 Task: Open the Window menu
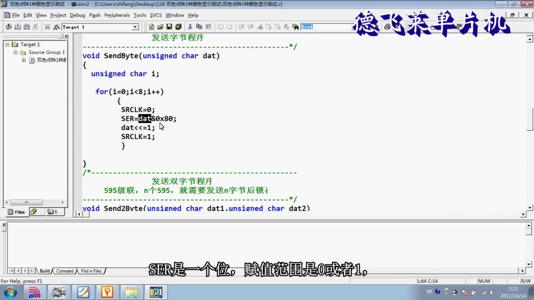coord(175,15)
